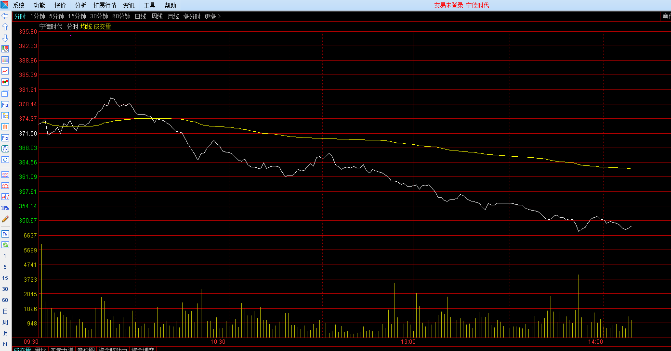Select the 5分钟 period tab

(56, 16)
